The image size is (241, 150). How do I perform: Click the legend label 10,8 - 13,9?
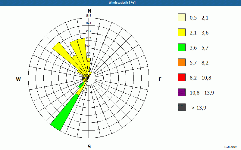pyautogui.click(x=202, y=93)
